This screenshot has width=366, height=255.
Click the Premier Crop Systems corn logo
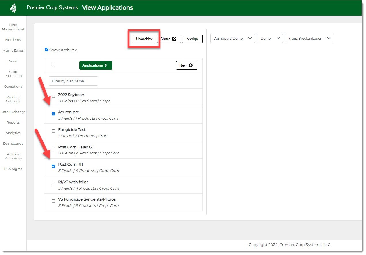13,8
